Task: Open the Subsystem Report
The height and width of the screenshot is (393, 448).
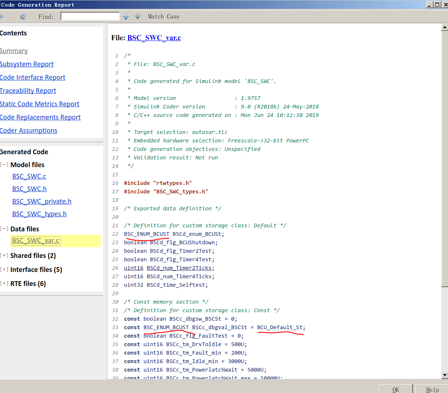Action: pos(27,64)
